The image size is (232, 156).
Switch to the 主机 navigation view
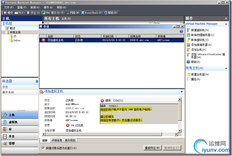(20, 115)
